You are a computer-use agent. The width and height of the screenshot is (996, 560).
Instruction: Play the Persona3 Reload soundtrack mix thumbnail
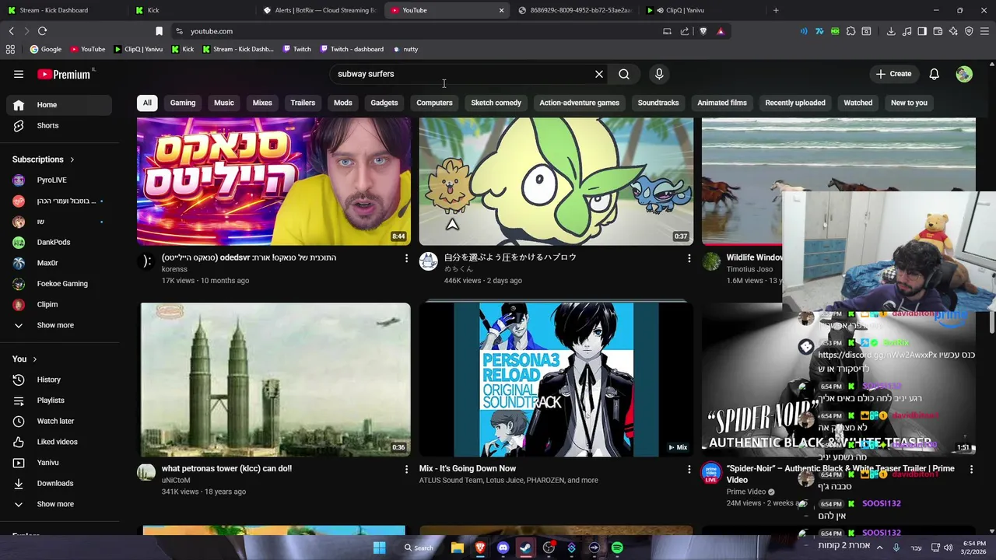(556, 380)
